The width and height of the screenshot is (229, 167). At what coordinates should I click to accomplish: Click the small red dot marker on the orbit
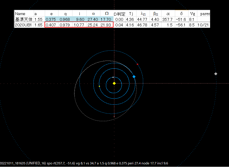click(x=137, y=64)
